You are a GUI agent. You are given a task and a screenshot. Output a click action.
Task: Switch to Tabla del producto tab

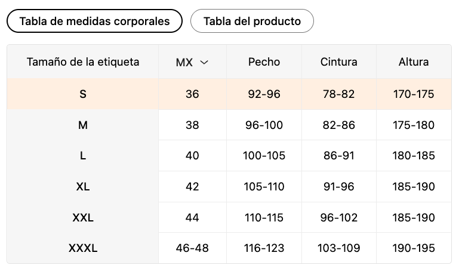pyautogui.click(x=252, y=21)
